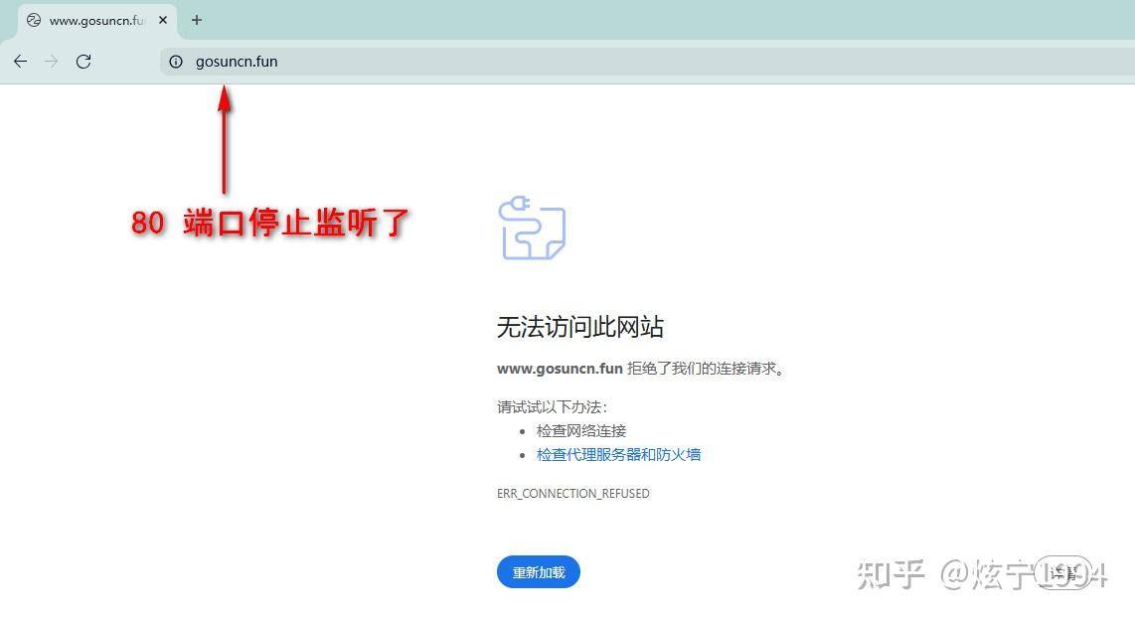Screen dimensions: 1135x620
Task: Open 检查代理服务器和防火墙 link
Action: [x=618, y=454]
